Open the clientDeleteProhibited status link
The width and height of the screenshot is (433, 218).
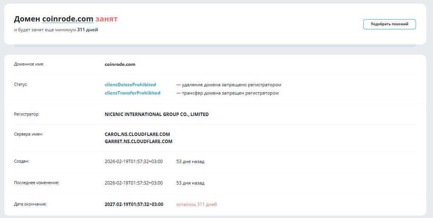pos(130,84)
